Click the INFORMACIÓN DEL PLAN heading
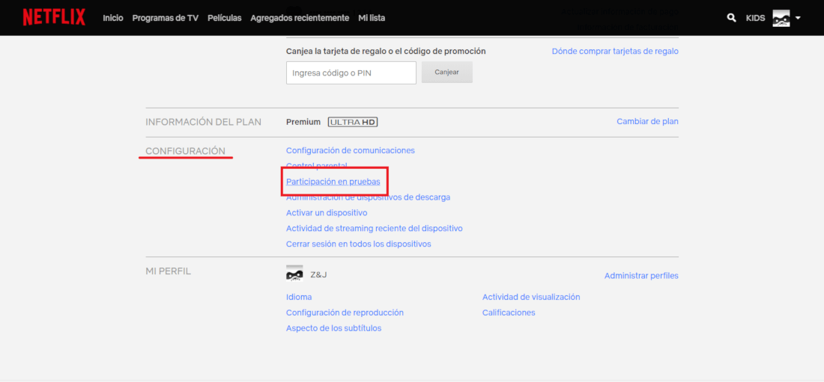The width and height of the screenshot is (824, 382). pyautogui.click(x=203, y=122)
